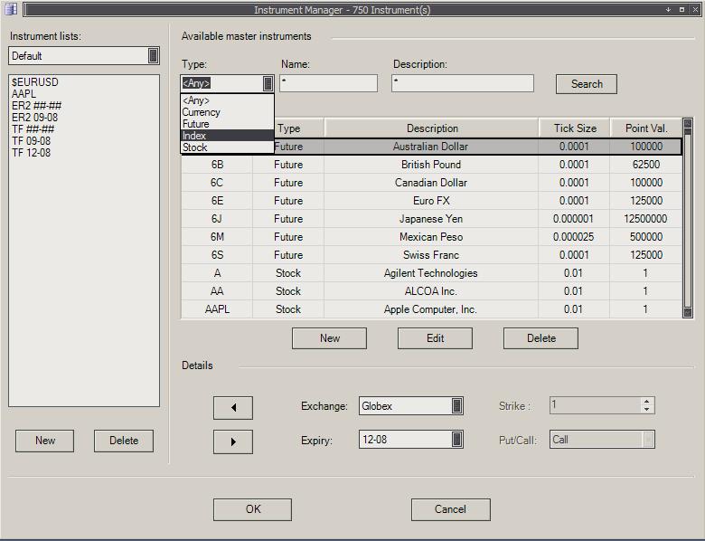
Task: Select the Apple Computer, Inc. row
Action: [429, 309]
